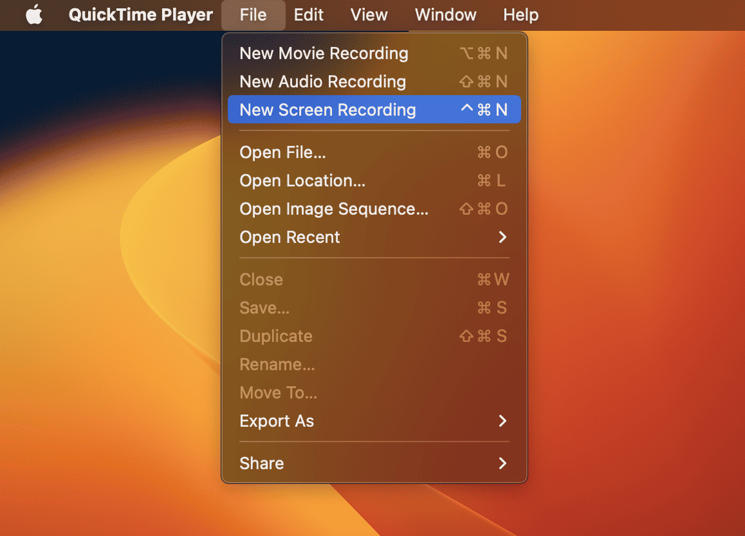Open the QuickTime Player menu
This screenshot has height=536, width=745.
pyautogui.click(x=140, y=15)
